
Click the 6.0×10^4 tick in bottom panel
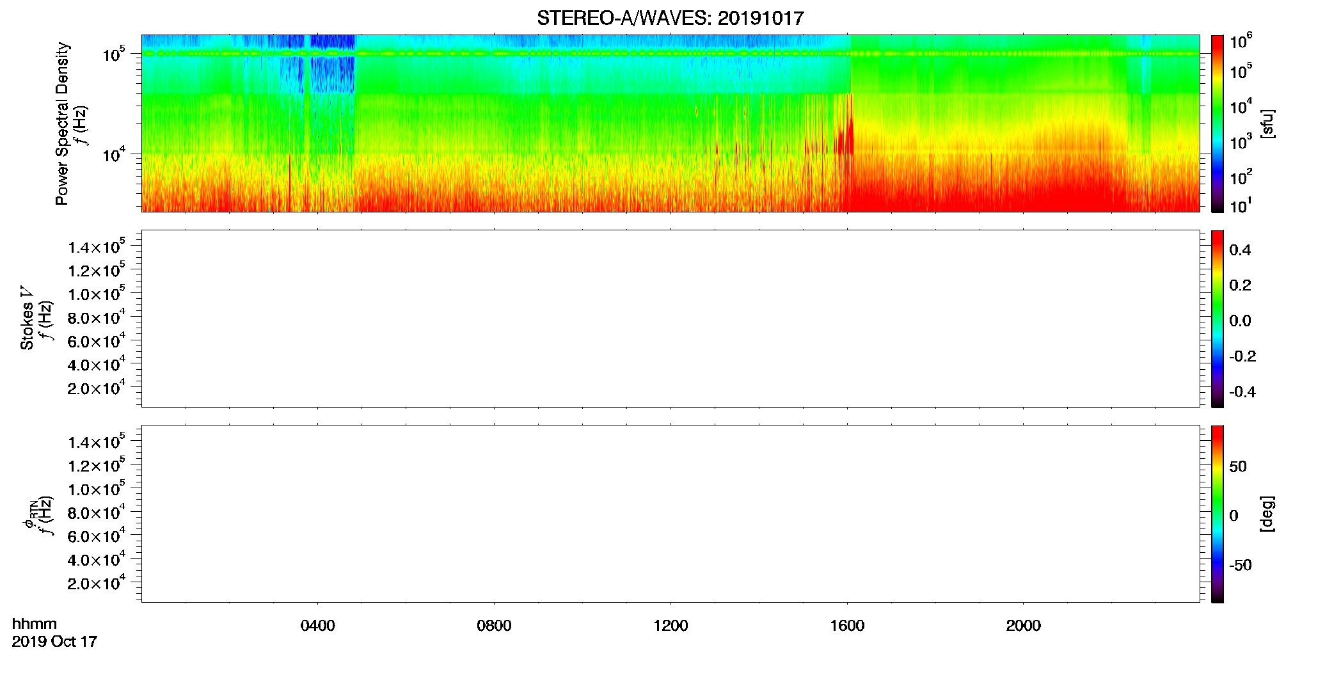(97, 536)
